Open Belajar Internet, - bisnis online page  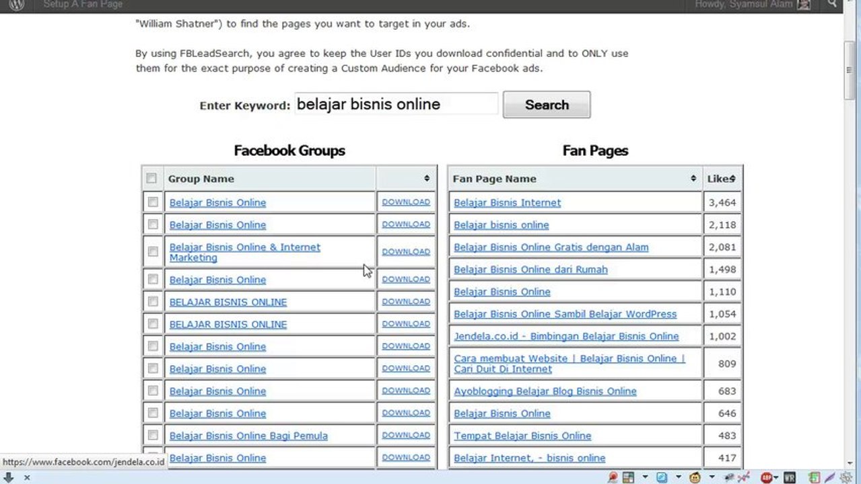[x=529, y=458]
